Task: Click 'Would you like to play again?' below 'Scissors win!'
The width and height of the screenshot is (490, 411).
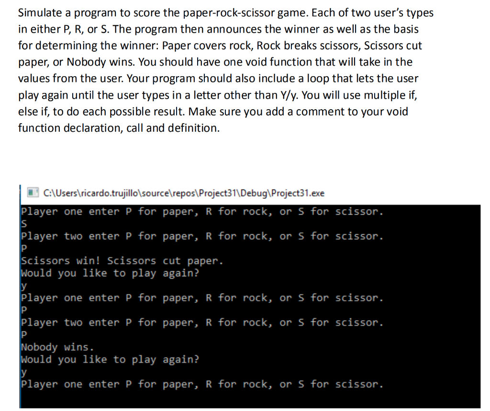Action: click(x=110, y=274)
